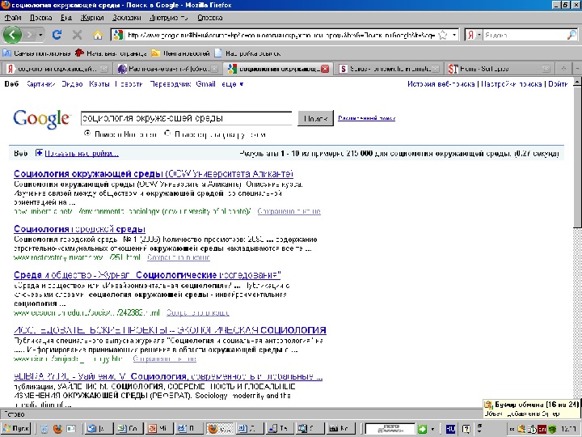Image resolution: width=582 pixels, height=437 pixels.
Task: Open the Вид menu
Action: pyautogui.click(x=66, y=18)
